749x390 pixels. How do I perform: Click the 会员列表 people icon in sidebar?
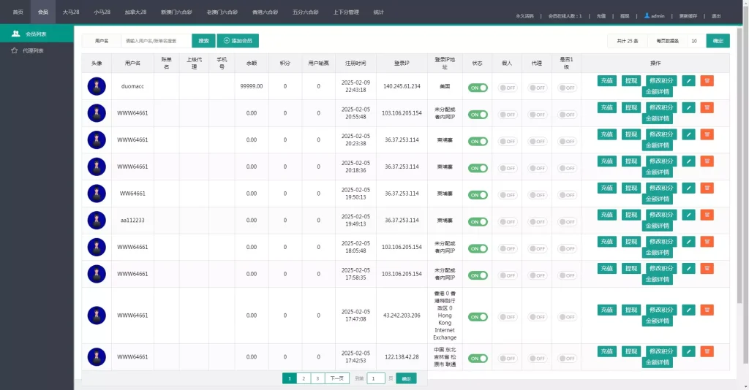point(15,34)
